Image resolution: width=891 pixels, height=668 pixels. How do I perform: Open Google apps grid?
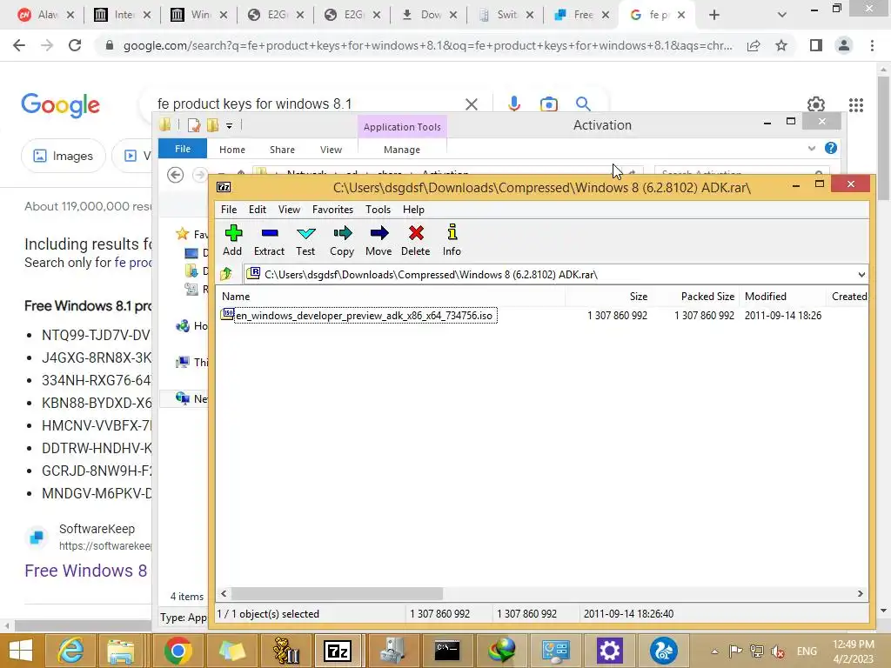856,104
